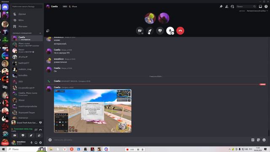Deafen with headphones icon in user panel
Image resolution: width=270 pixels, height=152 pixels.
36,143
